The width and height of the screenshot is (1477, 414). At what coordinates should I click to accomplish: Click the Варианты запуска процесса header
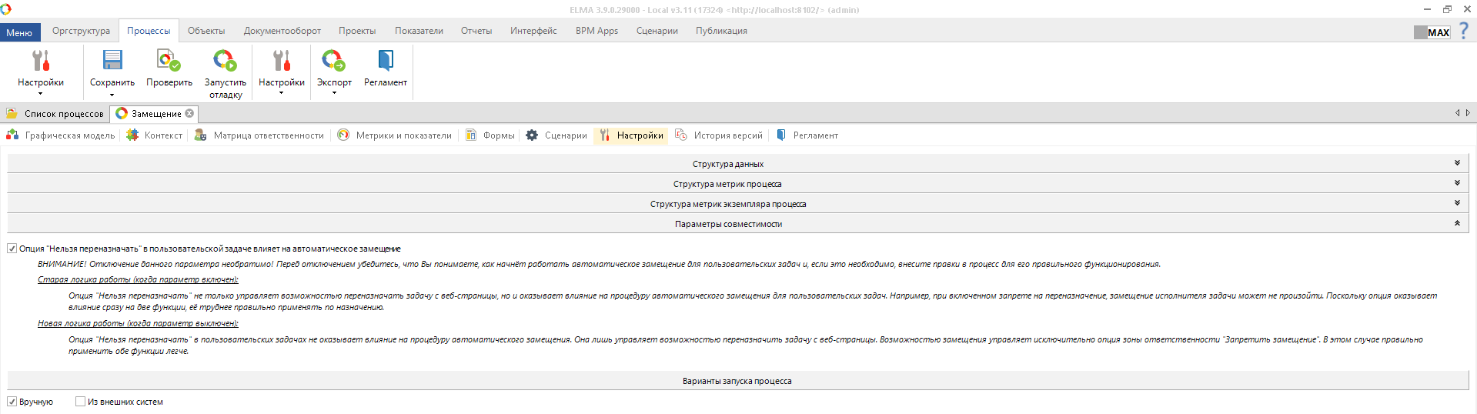click(737, 381)
